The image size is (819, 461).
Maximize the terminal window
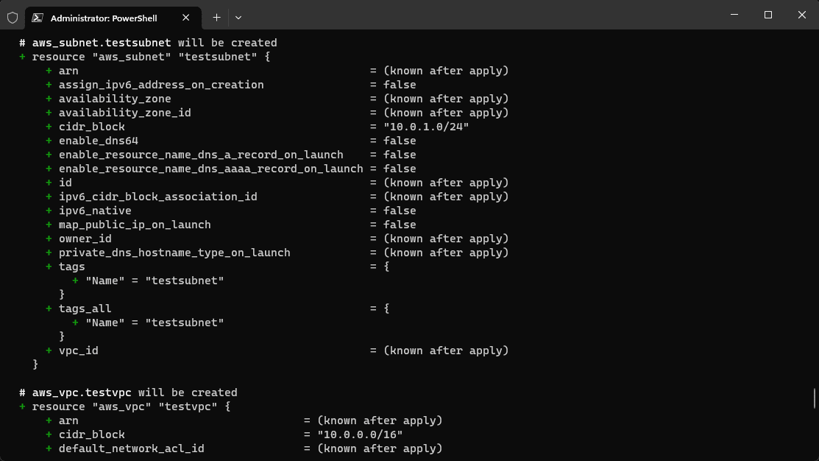[x=768, y=15]
